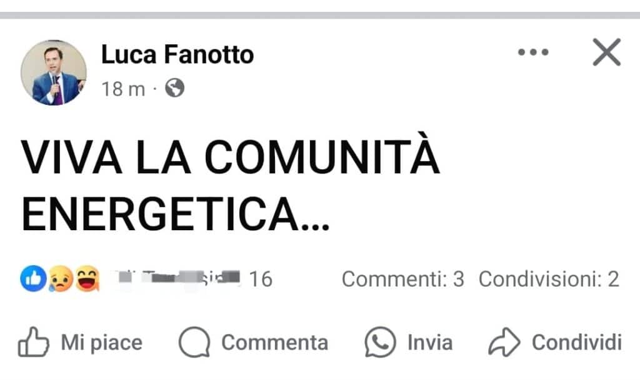The height and width of the screenshot is (380, 640).
Task: Click the Condividi arrow share icon
Action: [x=504, y=342]
